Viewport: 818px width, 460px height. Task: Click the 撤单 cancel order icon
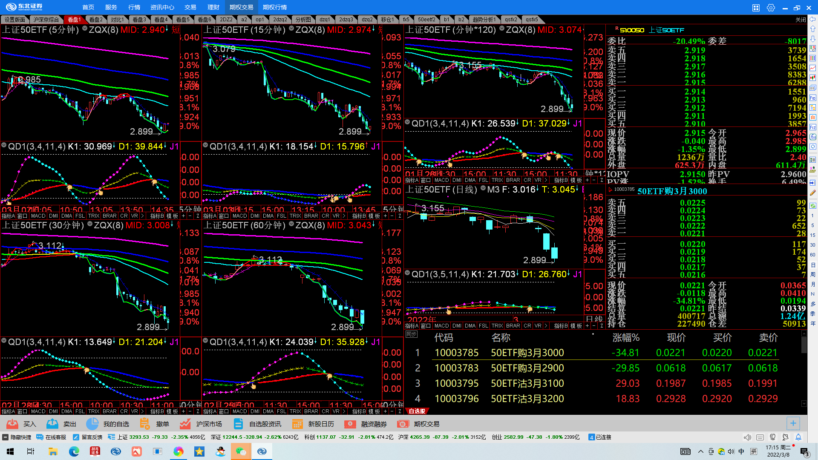pyautogui.click(x=145, y=424)
